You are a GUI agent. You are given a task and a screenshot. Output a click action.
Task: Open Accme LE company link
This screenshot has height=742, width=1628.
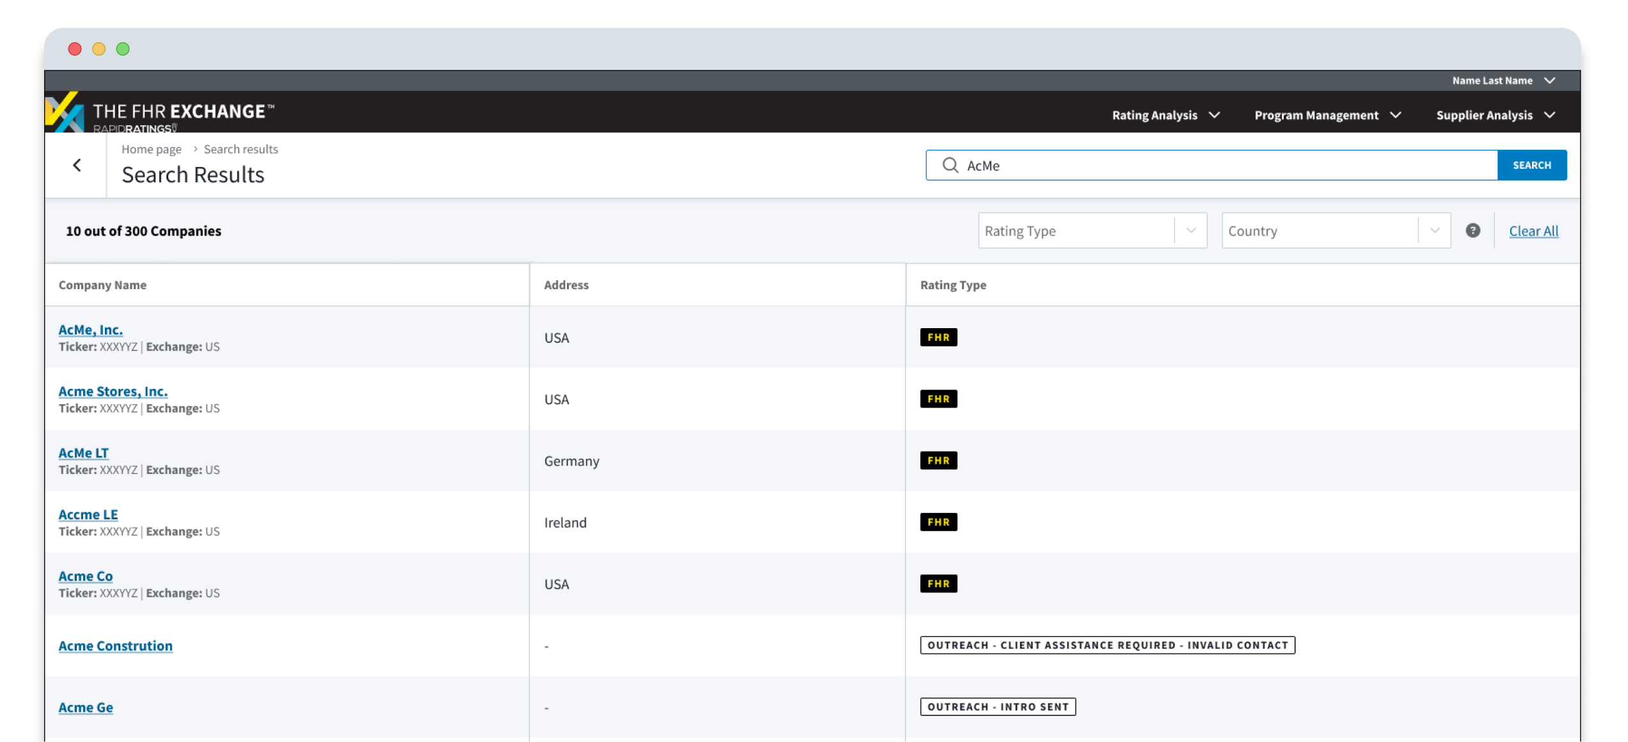[x=88, y=514]
